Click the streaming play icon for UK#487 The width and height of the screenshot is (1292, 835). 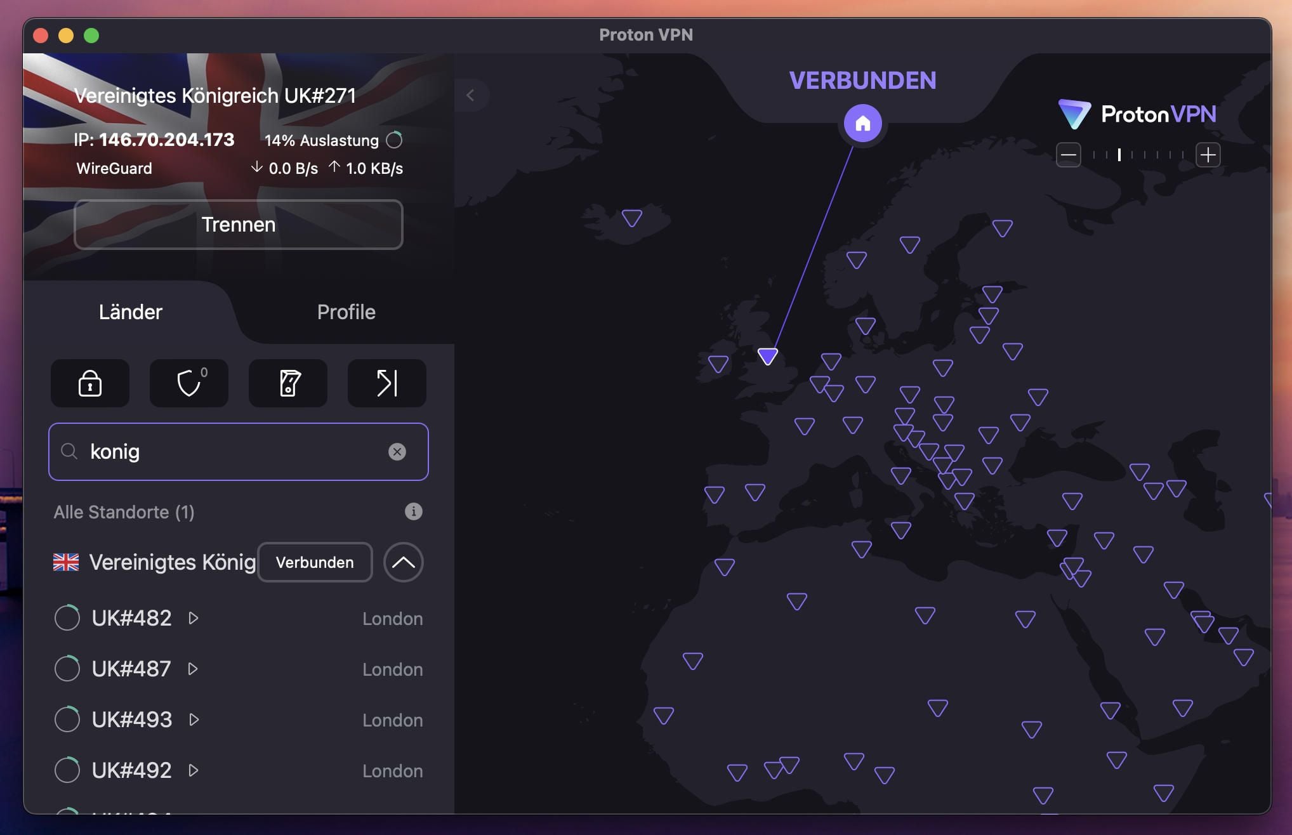pos(193,669)
